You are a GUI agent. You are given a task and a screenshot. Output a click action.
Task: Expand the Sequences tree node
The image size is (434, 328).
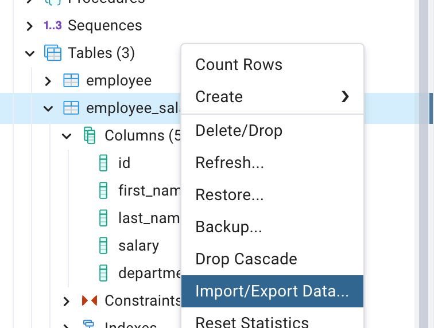click(30, 26)
